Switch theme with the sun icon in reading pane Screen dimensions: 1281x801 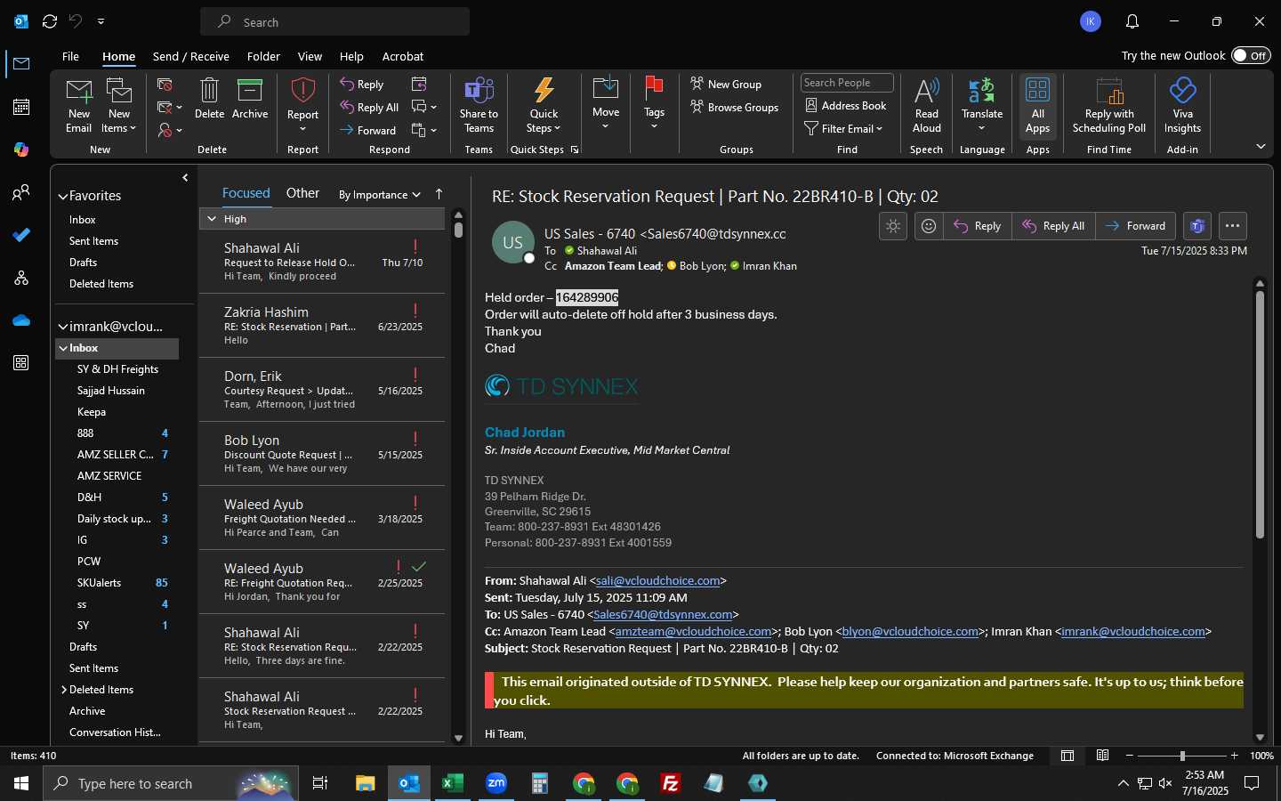pyautogui.click(x=893, y=226)
